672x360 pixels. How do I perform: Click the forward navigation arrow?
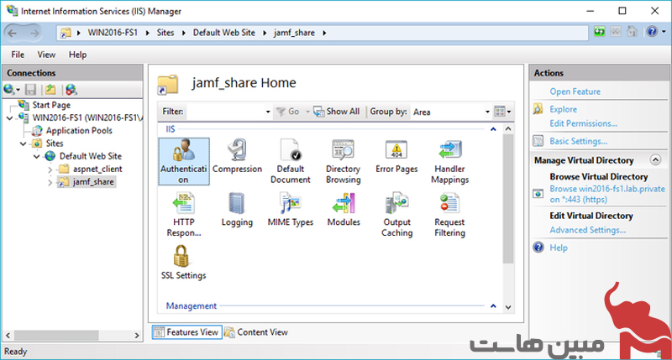(x=34, y=33)
